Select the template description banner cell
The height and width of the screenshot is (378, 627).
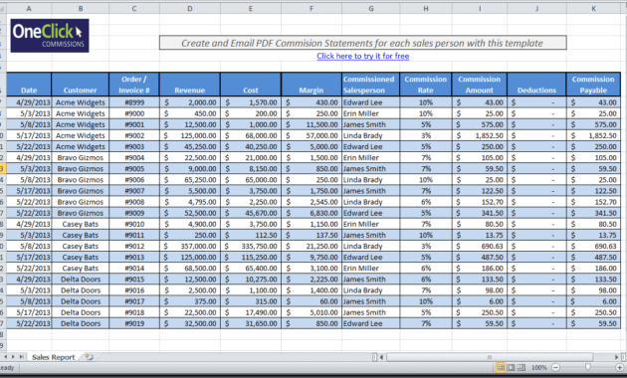(362, 43)
